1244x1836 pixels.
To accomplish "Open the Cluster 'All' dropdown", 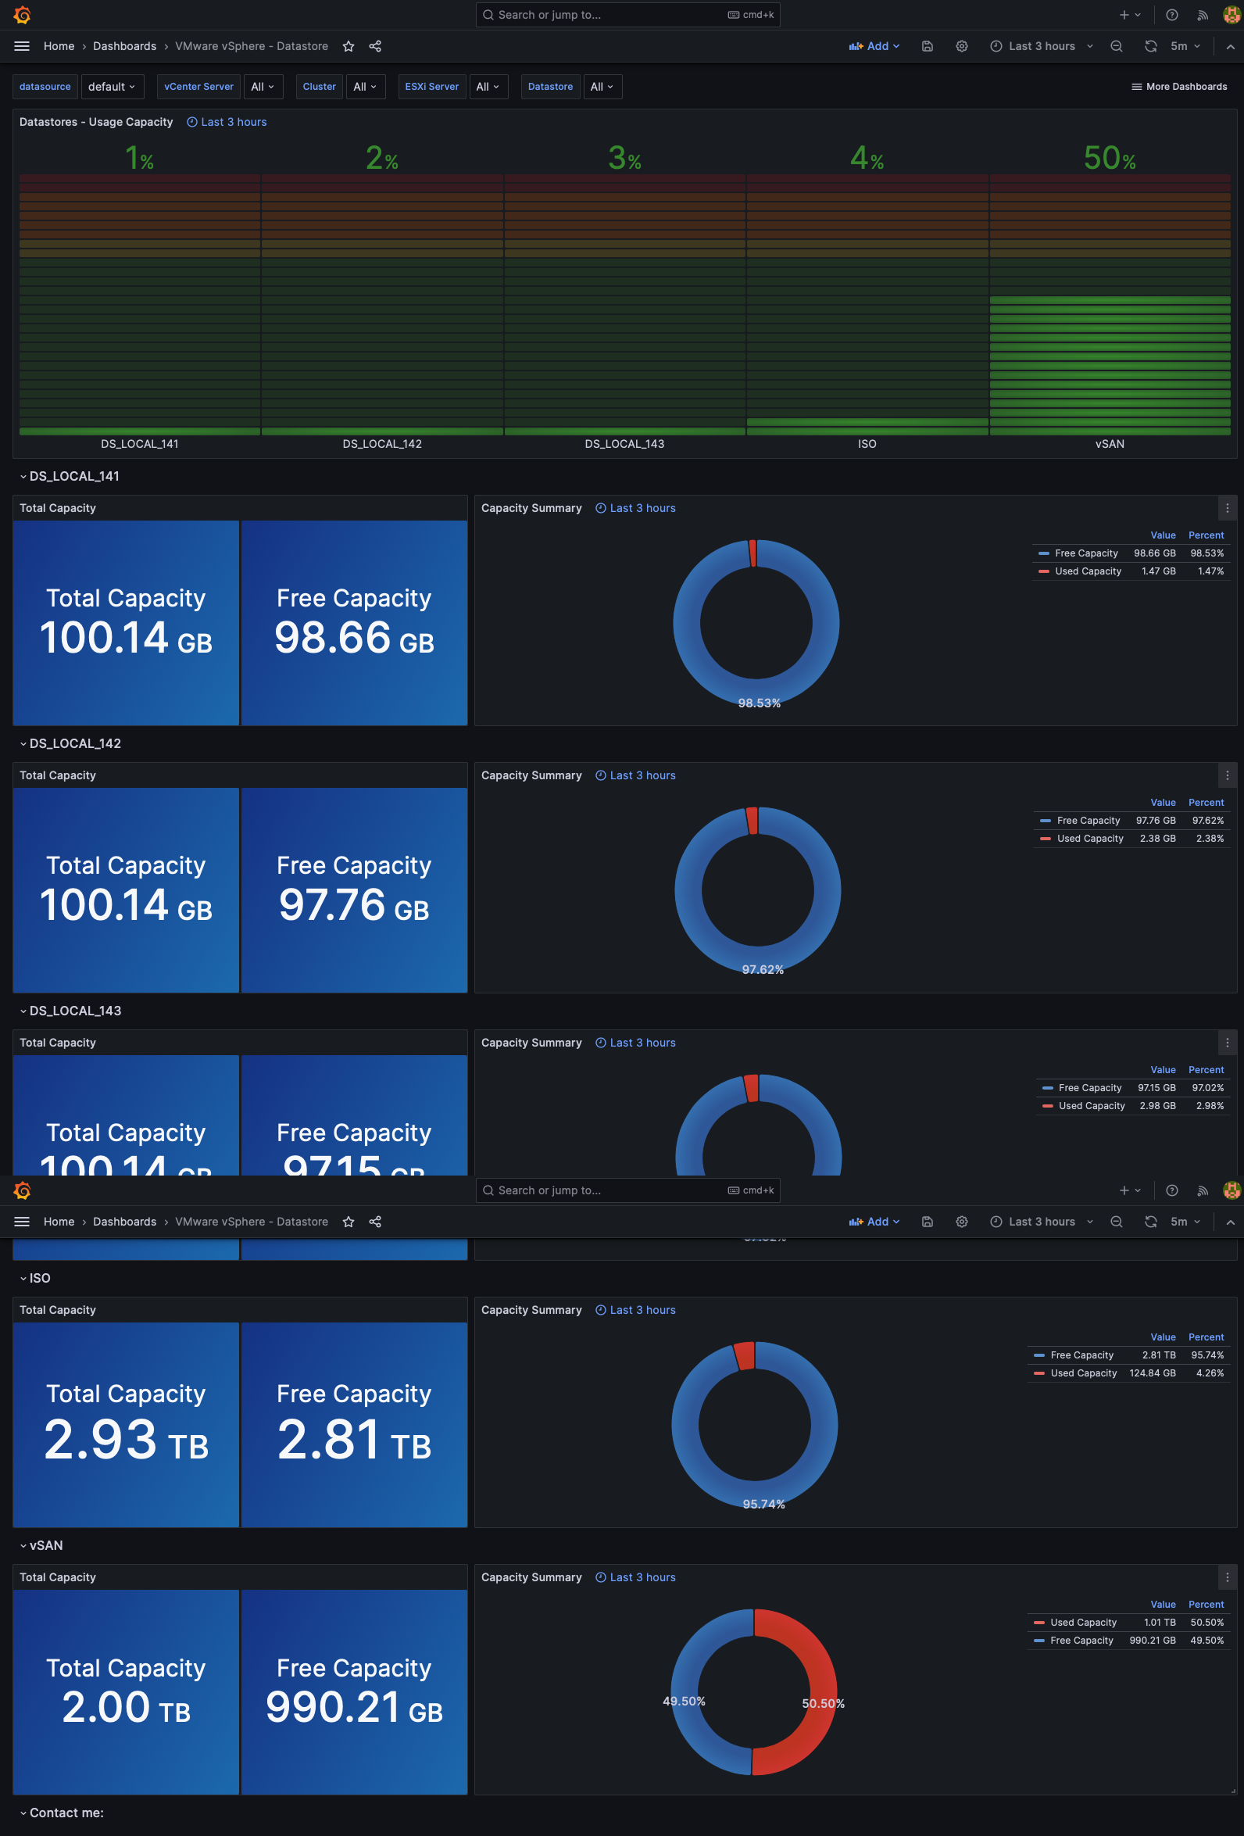I will 366,87.
